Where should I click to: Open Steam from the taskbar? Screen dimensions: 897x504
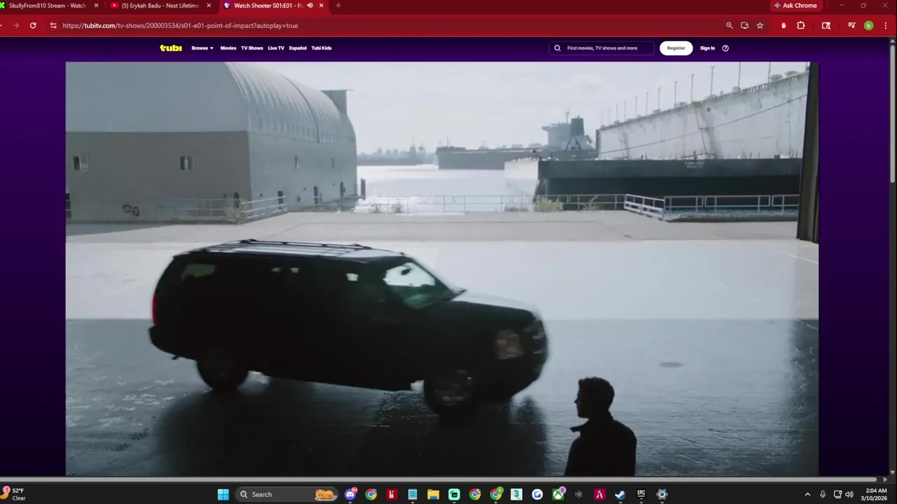pyautogui.click(x=620, y=494)
